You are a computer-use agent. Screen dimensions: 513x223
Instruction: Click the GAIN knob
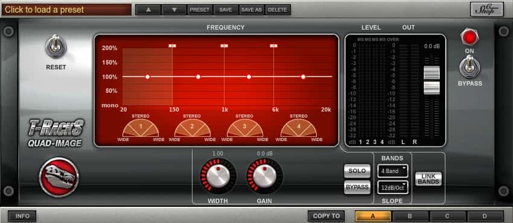pos(265,177)
